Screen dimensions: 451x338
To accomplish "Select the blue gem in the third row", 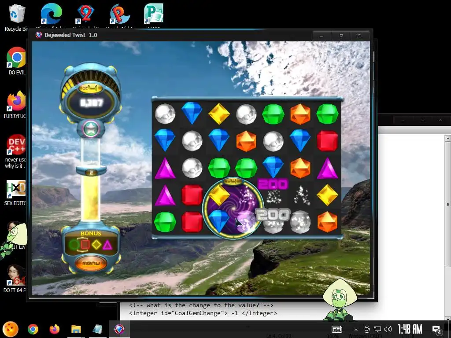I will pos(273,167).
